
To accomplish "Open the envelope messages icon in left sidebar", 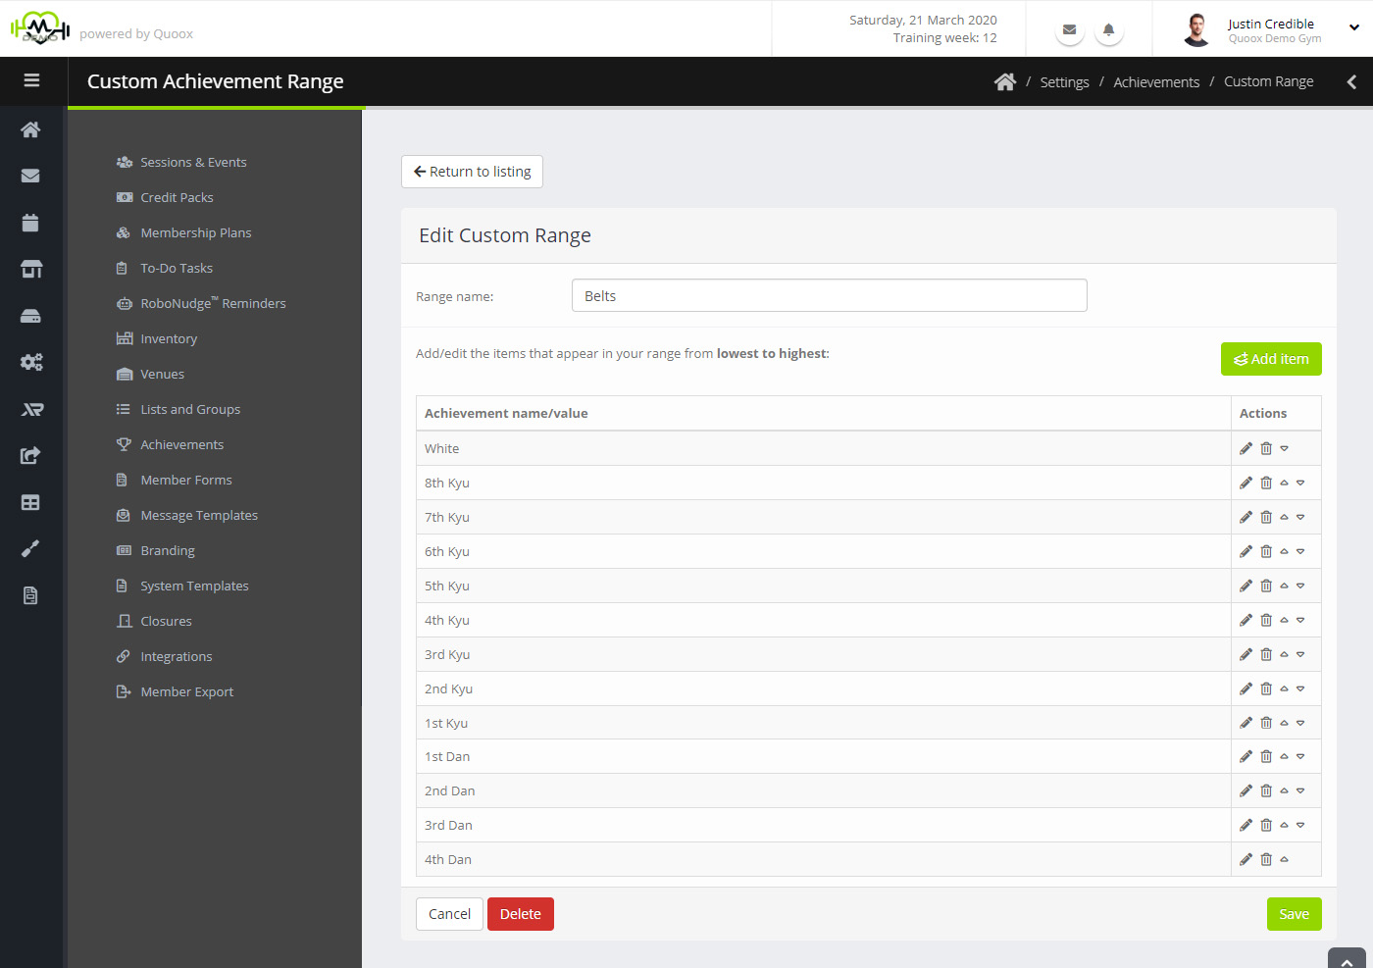I will (x=30, y=176).
